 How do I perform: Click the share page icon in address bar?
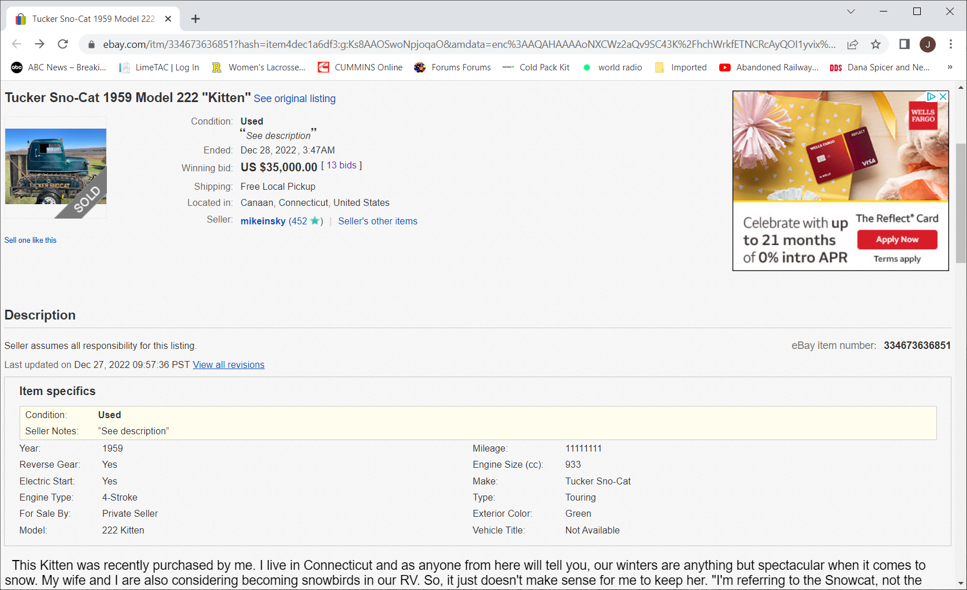853,44
